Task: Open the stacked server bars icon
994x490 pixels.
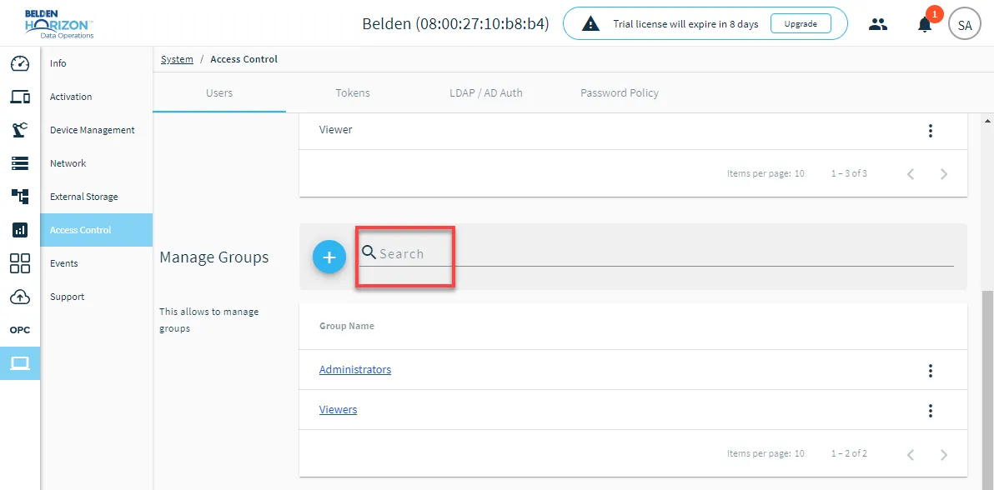Action: pos(20,163)
